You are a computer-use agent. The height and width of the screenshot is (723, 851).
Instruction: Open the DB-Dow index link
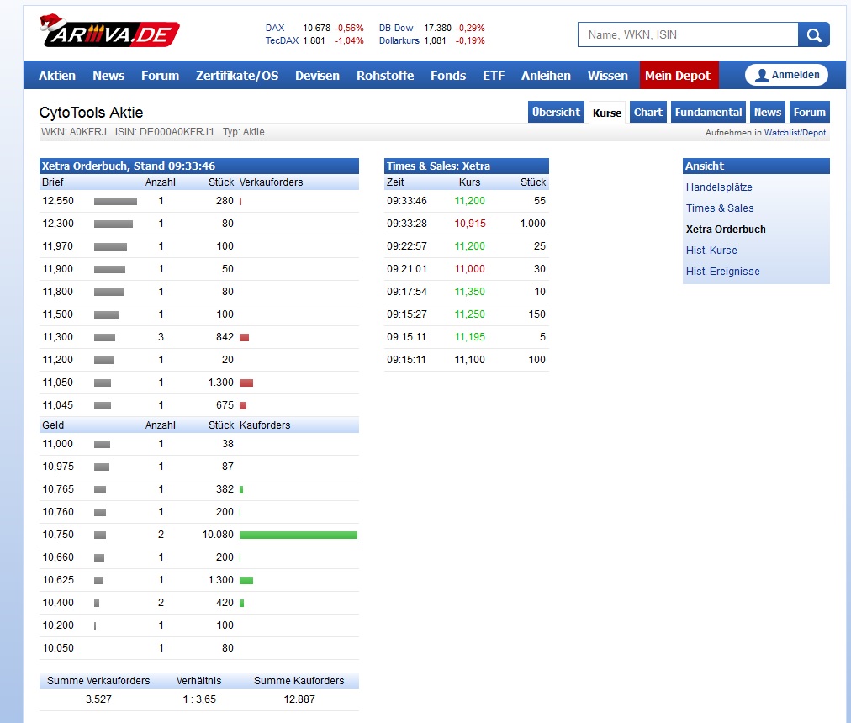point(396,28)
